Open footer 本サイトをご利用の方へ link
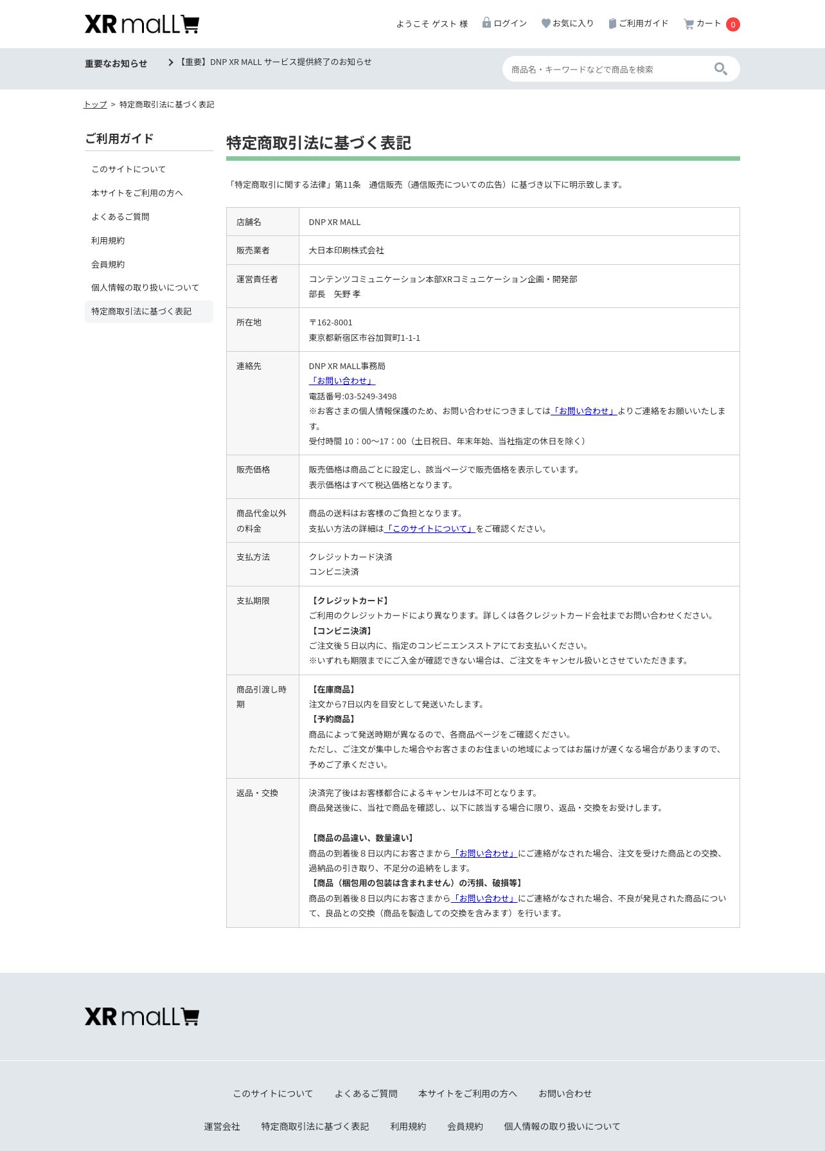This screenshot has width=825, height=1151. pyautogui.click(x=468, y=1093)
